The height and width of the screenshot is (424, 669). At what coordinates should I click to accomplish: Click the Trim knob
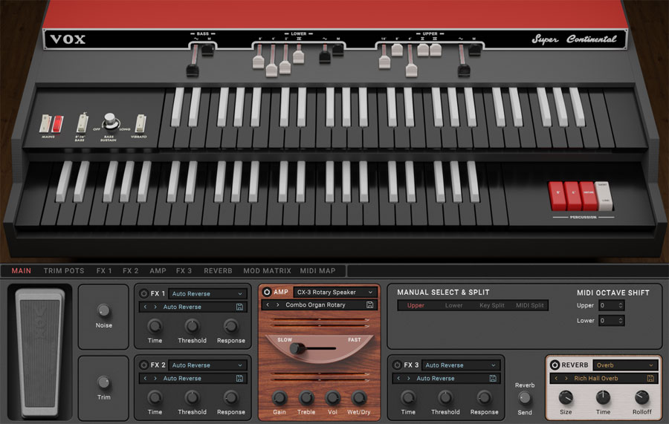click(103, 382)
